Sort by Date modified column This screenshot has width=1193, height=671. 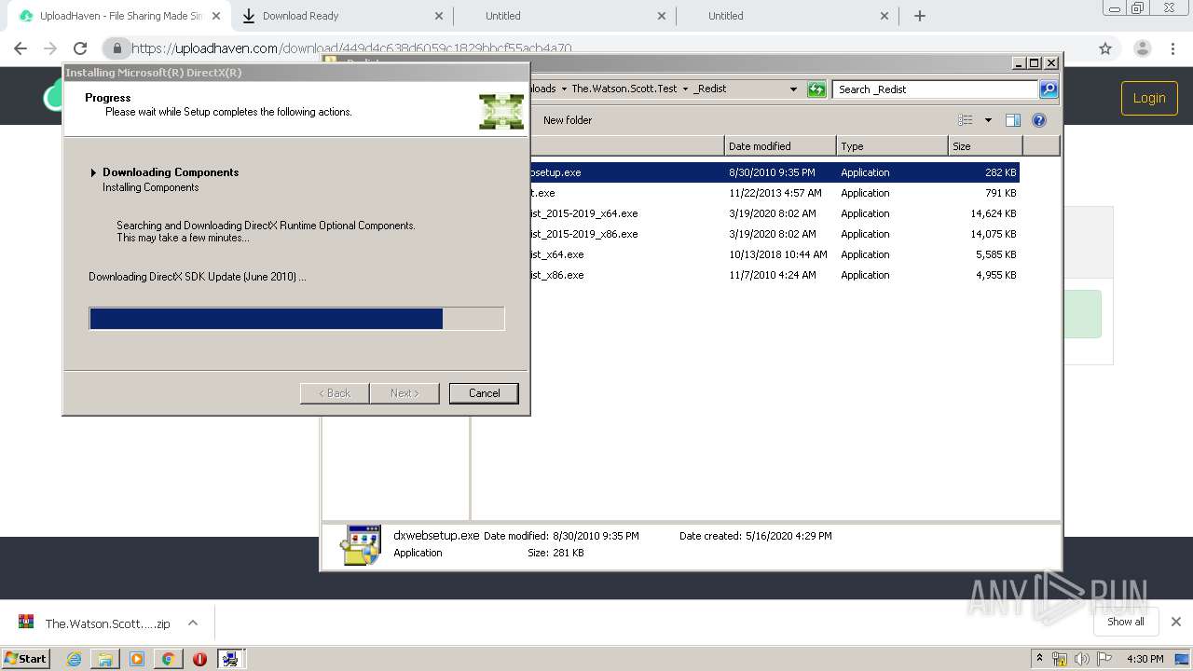780,146
